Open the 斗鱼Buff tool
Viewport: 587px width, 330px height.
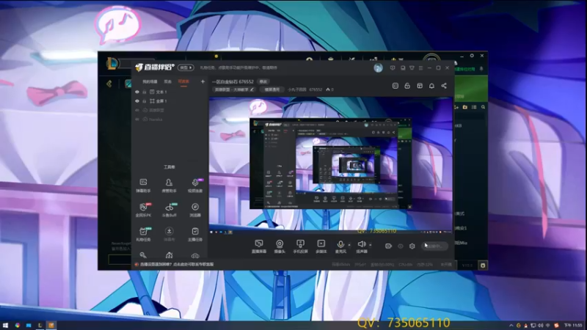click(x=169, y=210)
